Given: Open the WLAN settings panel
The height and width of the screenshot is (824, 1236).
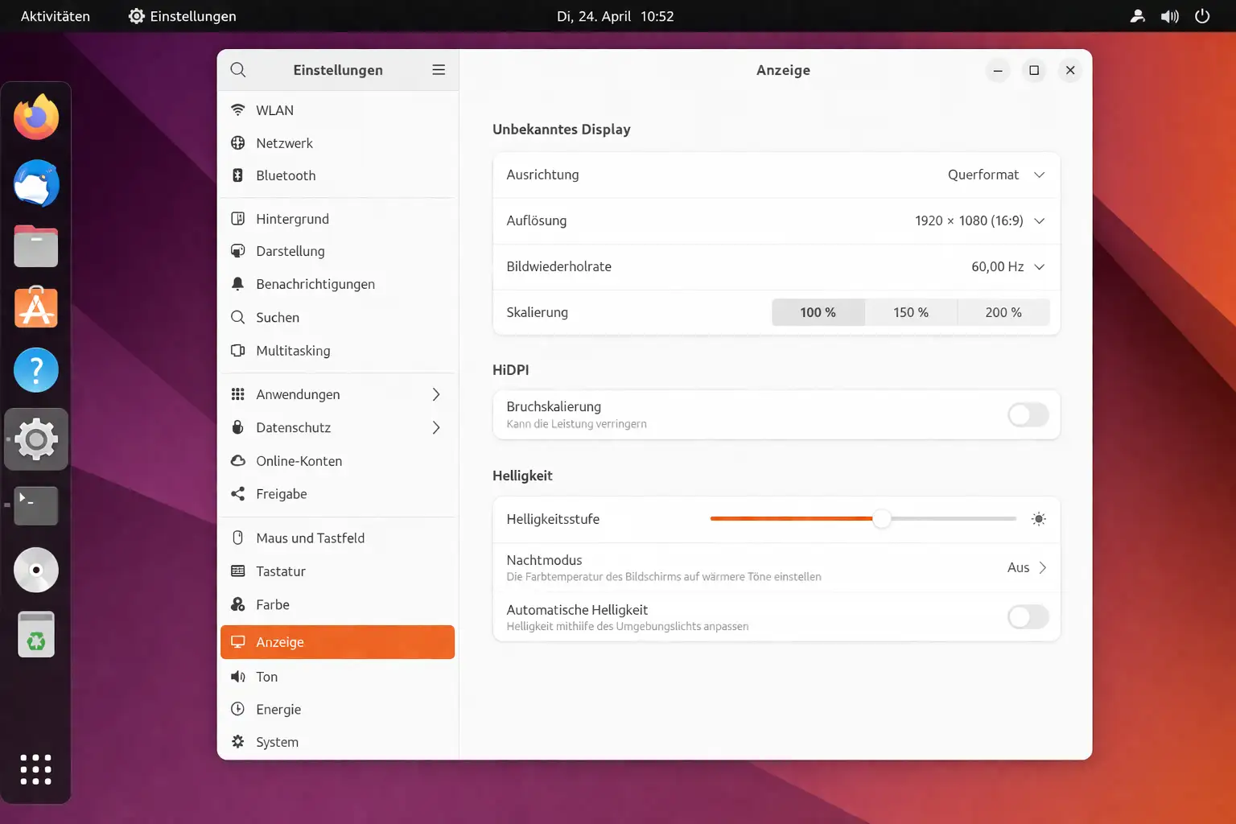Looking at the screenshot, I should [x=274, y=110].
